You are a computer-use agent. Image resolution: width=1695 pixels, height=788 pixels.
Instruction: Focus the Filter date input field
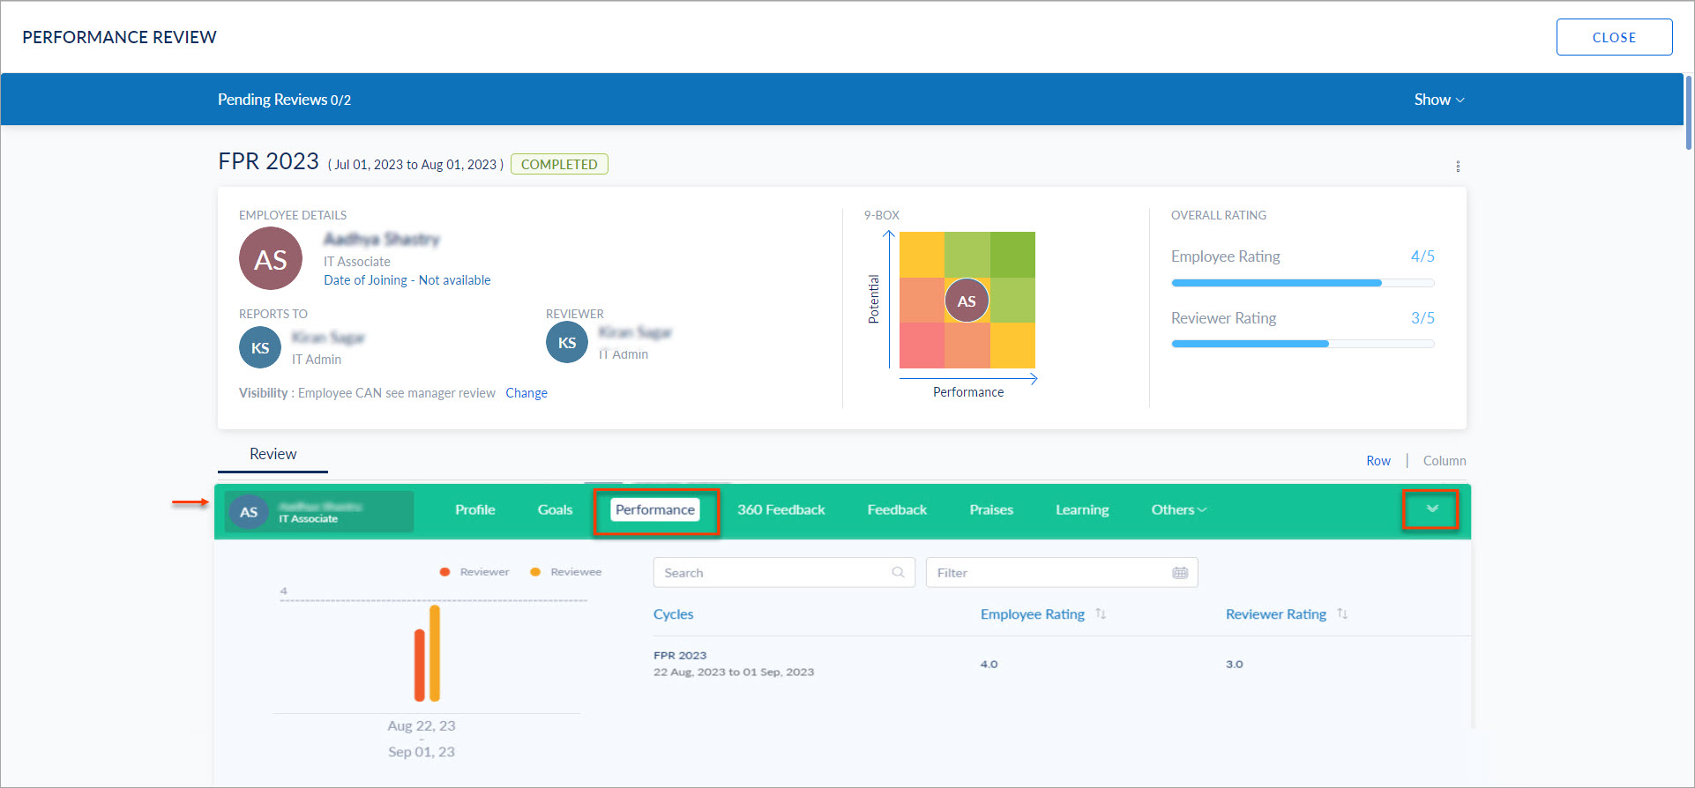(x=1062, y=573)
